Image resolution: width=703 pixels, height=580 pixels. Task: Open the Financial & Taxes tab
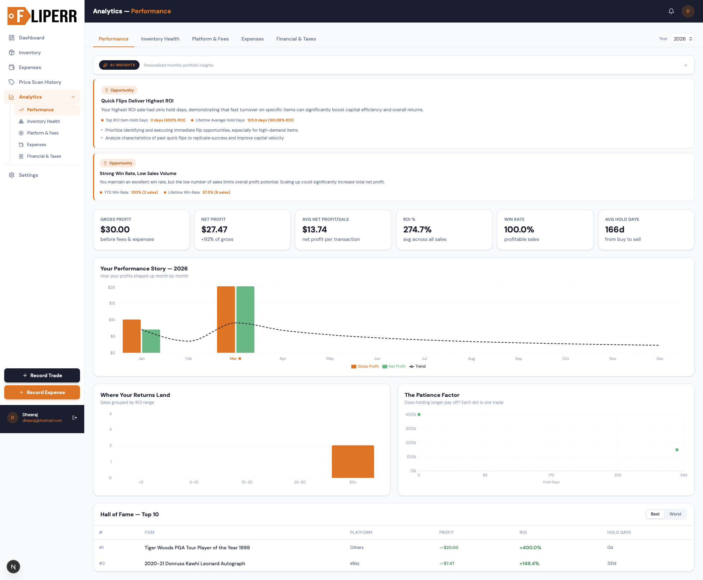click(296, 39)
